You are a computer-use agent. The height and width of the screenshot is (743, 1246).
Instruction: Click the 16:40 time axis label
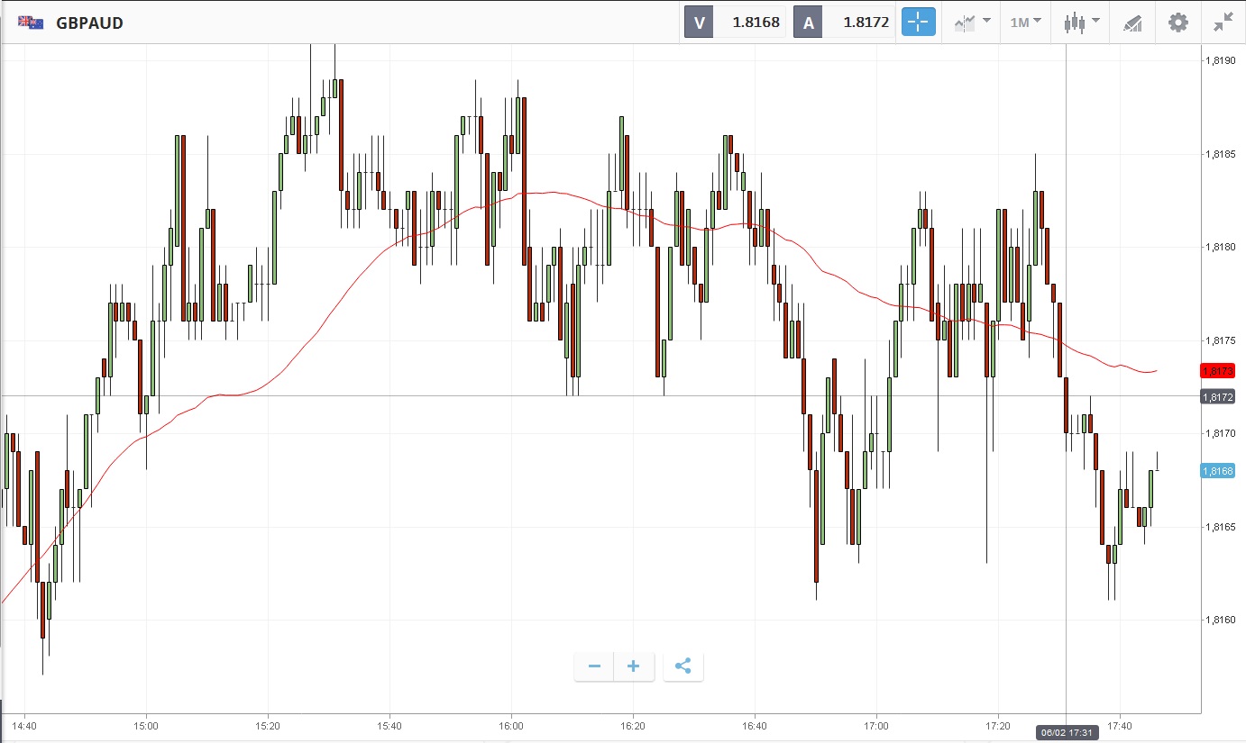(x=755, y=725)
